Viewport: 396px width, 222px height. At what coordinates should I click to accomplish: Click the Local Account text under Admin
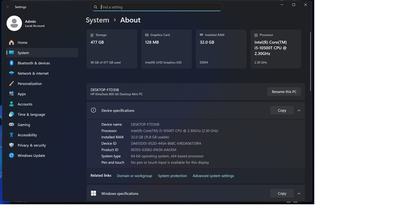tap(35, 26)
